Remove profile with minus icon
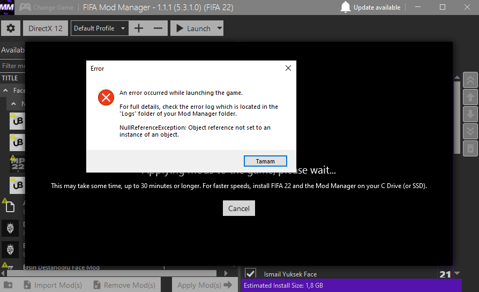Image resolution: width=479 pixels, height=292 pixels. pos(158,28)
